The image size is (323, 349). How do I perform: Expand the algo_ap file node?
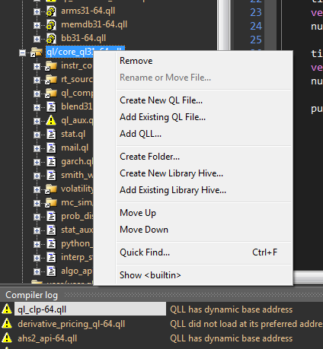coord(37,271)
